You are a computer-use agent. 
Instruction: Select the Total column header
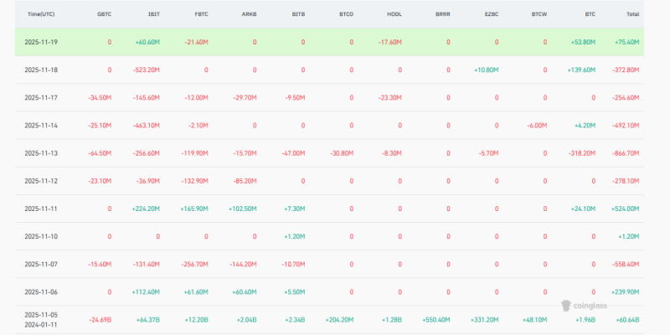pyautogui.click(x=632, y=15)
